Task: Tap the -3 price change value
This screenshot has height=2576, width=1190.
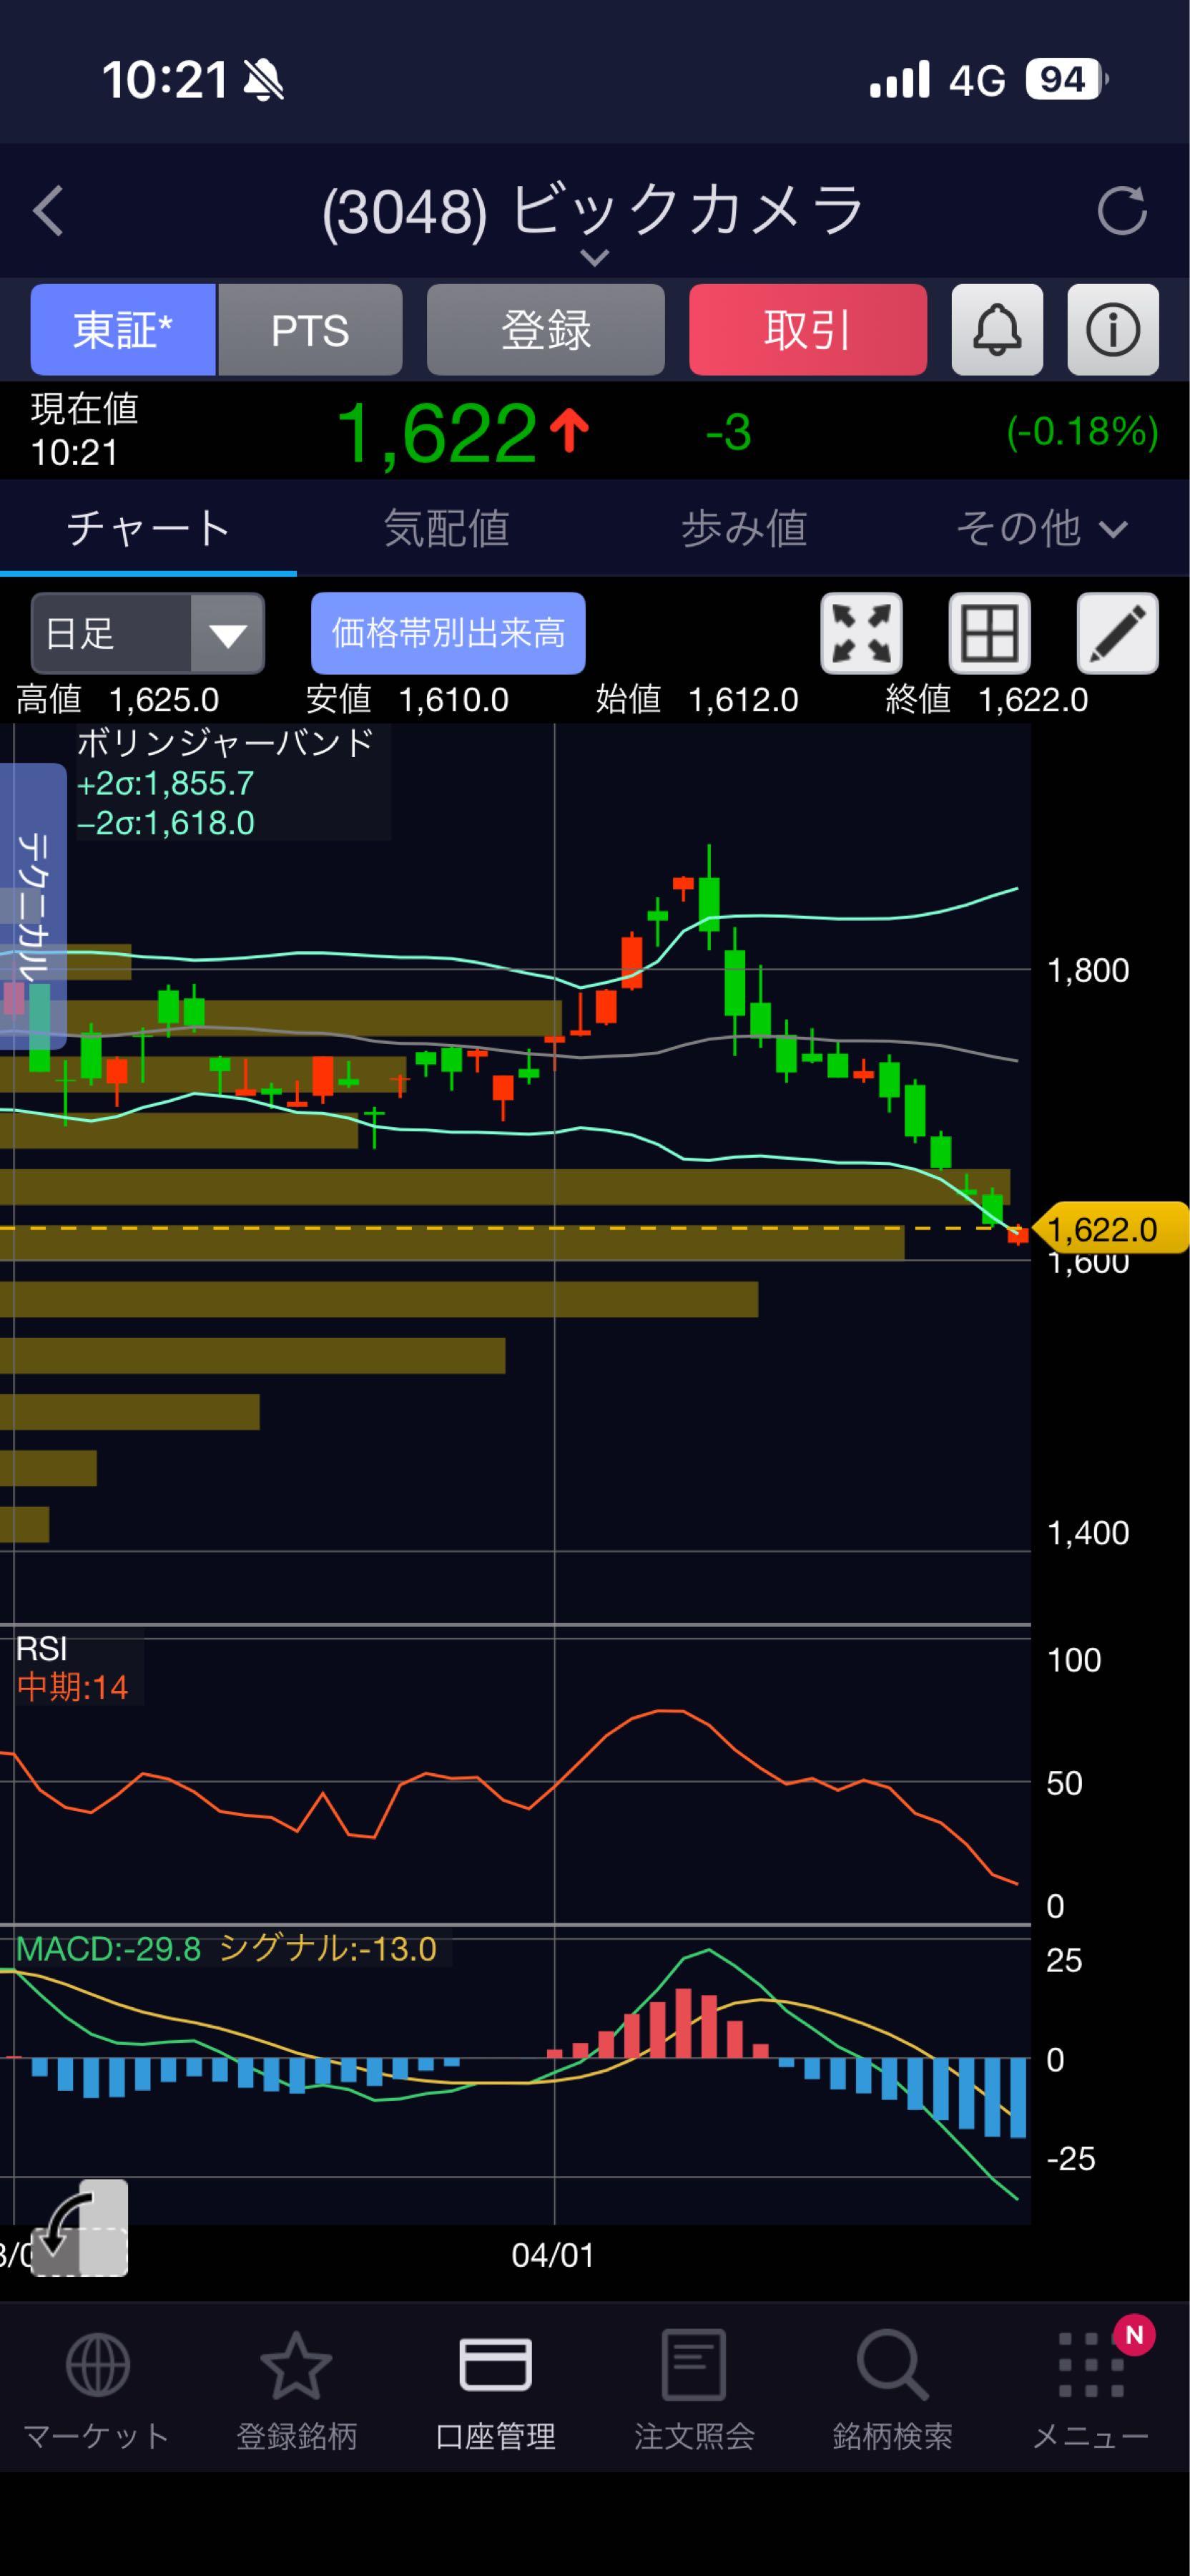Action: click(729, 432)
